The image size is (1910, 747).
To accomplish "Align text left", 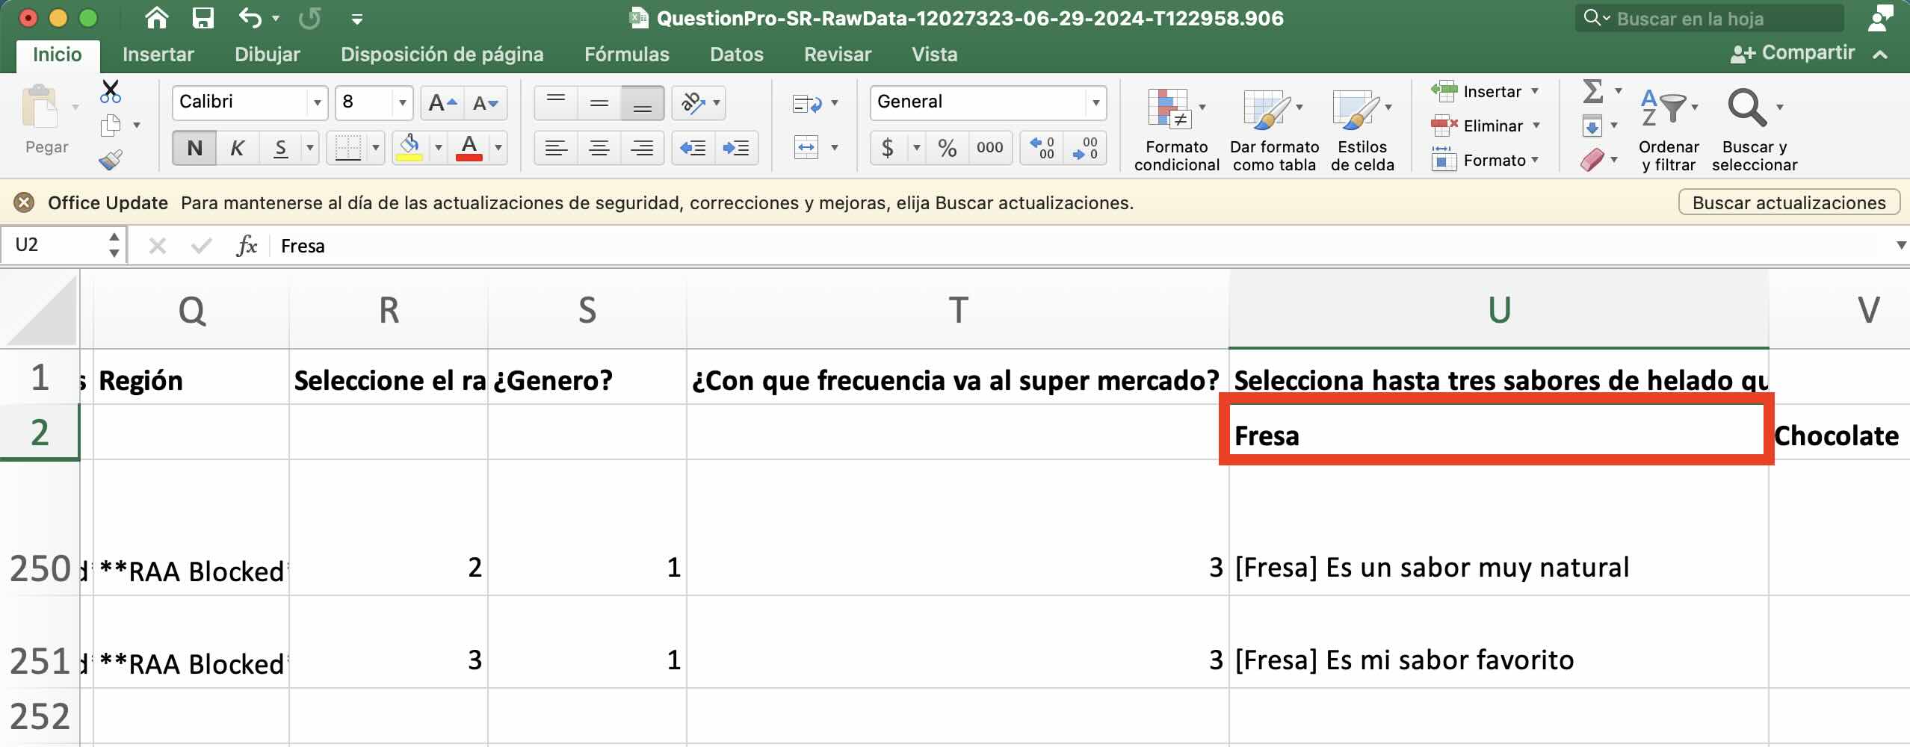I will click(555, 148).
